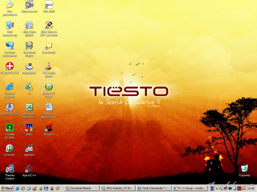Select the DAEMON Tools icon
This screenshot has width=257, height=192.
pyautogui.click(x=10, y=109)
